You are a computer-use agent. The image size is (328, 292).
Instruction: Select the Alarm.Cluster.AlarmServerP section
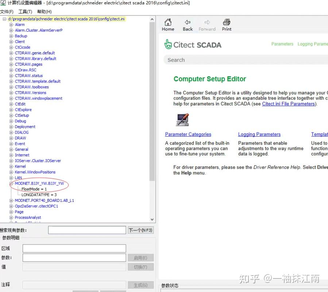pos(39,30)
